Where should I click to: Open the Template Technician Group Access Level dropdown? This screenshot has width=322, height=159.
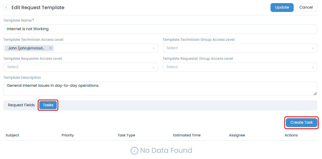[x=239, y=48]
